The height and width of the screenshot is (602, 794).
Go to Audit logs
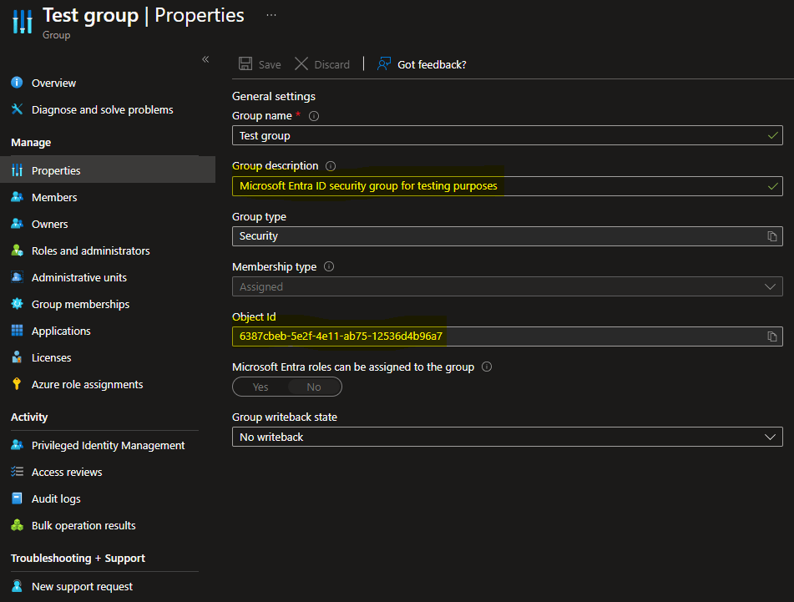(56, 498)
